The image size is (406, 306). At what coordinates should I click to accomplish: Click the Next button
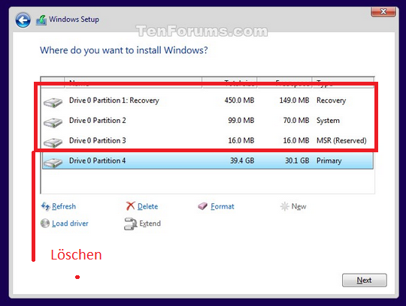click(365, 280)
